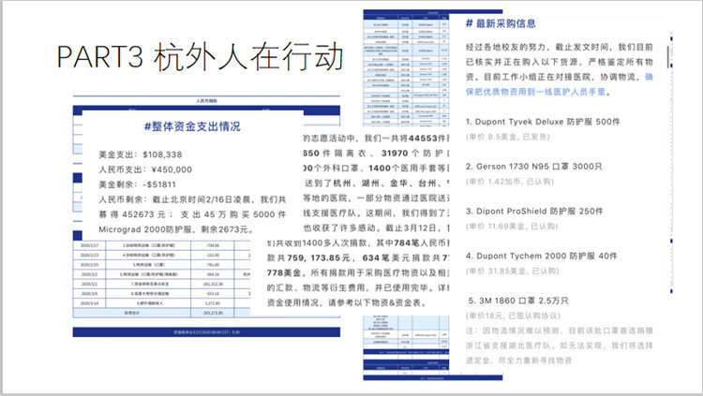
Task: Click the vertical scrollbar beside procurement text
Action: point(667,56)
